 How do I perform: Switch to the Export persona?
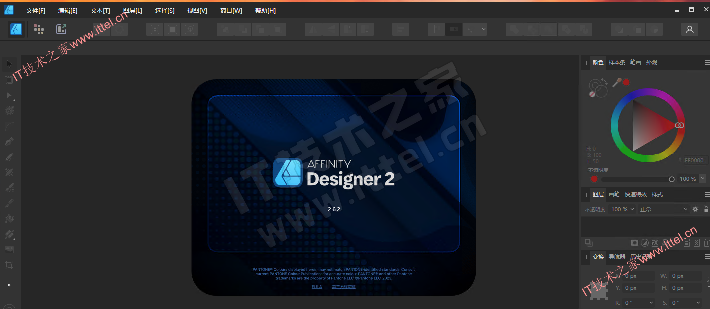tap(61, 29)
